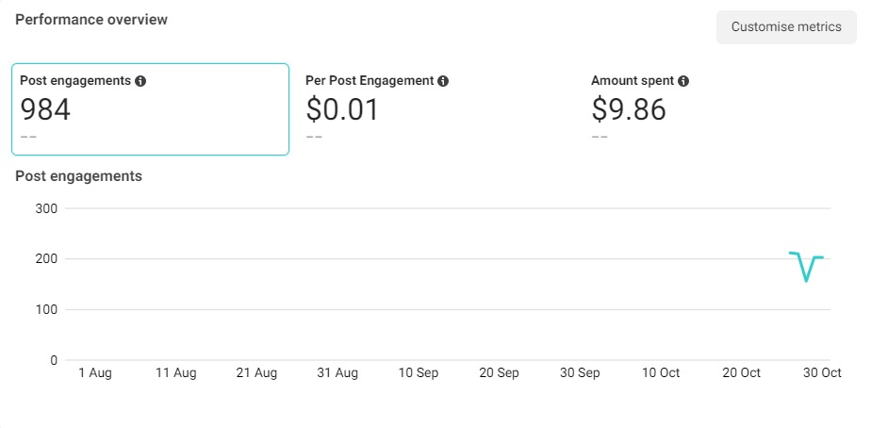The image size is (871, 428).
Task: Click the 200 gridline label
Action: 46,259
